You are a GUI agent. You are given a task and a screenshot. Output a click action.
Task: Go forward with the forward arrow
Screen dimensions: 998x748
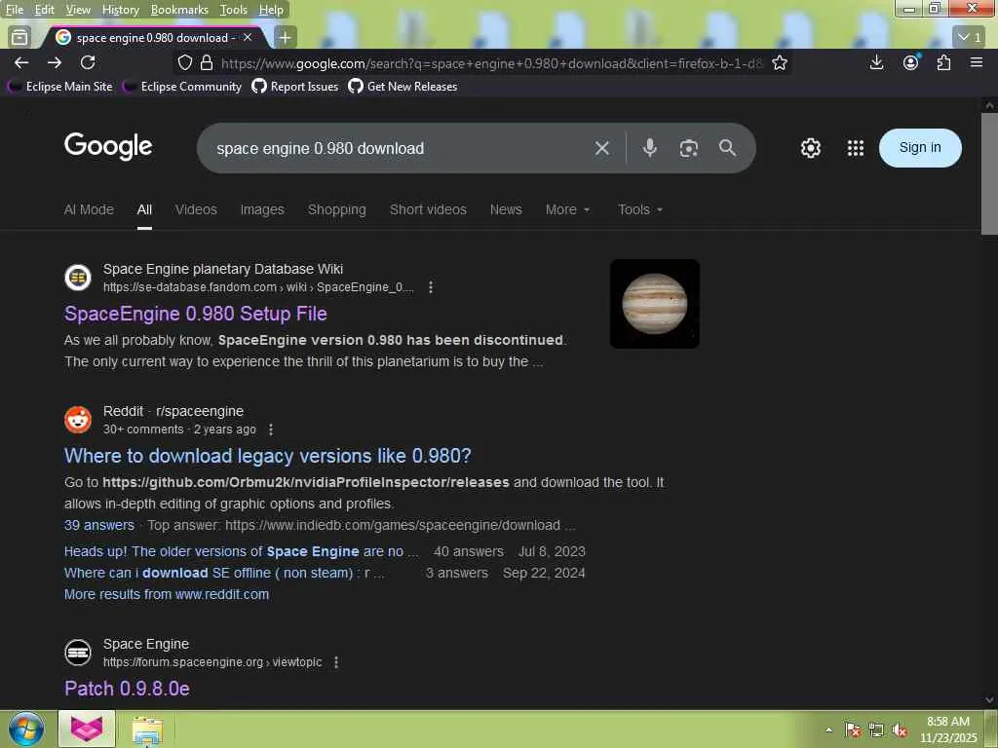coord(55,62)
